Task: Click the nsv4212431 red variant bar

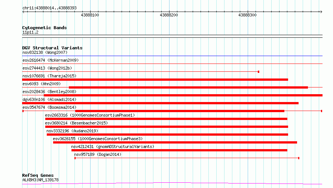Action: (x=179, y=150)
